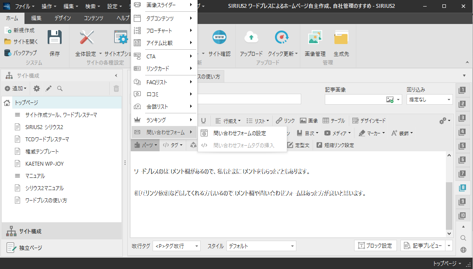Click the ブロック設定 button
The image size is (473, 269).
click(375, 245)
